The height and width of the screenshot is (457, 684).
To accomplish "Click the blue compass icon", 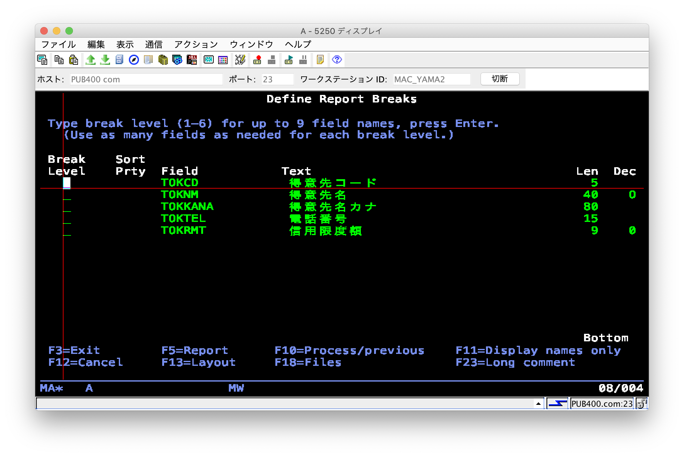I will coord(134,60).
